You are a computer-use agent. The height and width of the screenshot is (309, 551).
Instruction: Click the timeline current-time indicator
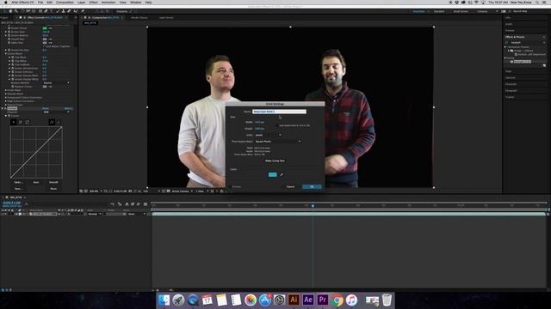313,206
